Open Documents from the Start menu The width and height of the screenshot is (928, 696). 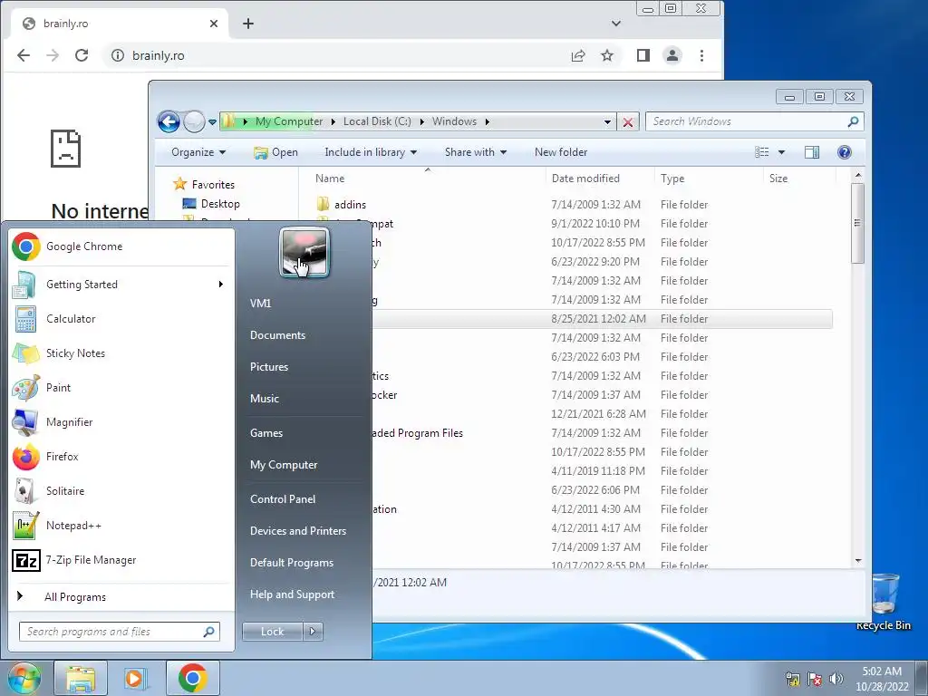coord(277,335)
